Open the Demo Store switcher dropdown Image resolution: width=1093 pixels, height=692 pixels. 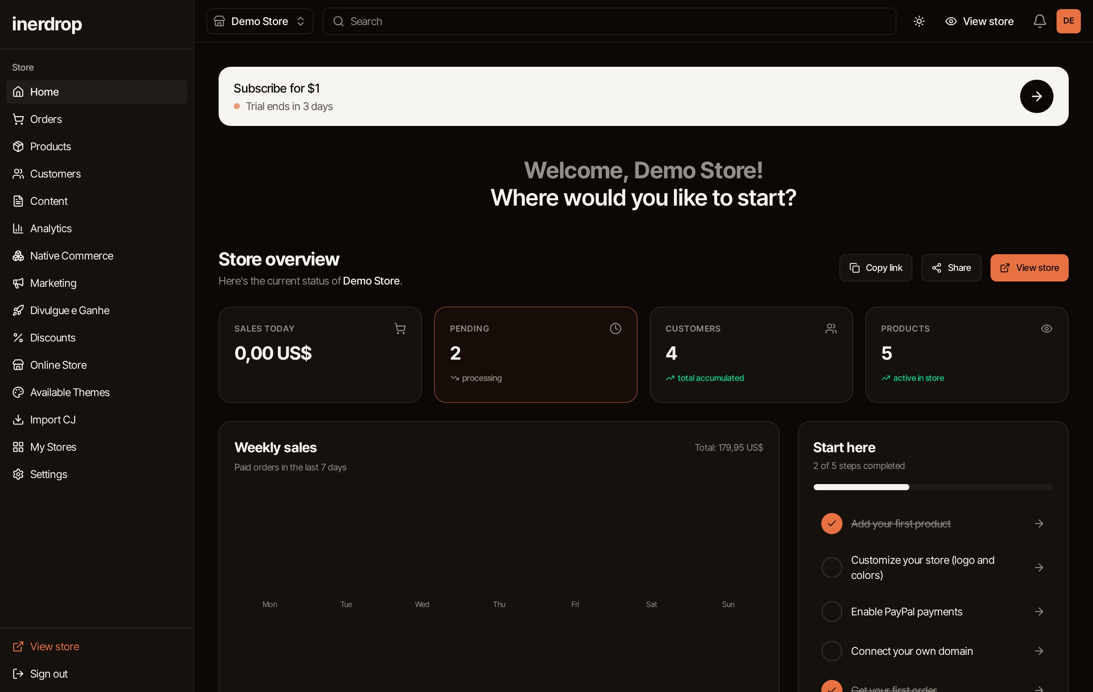coord(260,21)
